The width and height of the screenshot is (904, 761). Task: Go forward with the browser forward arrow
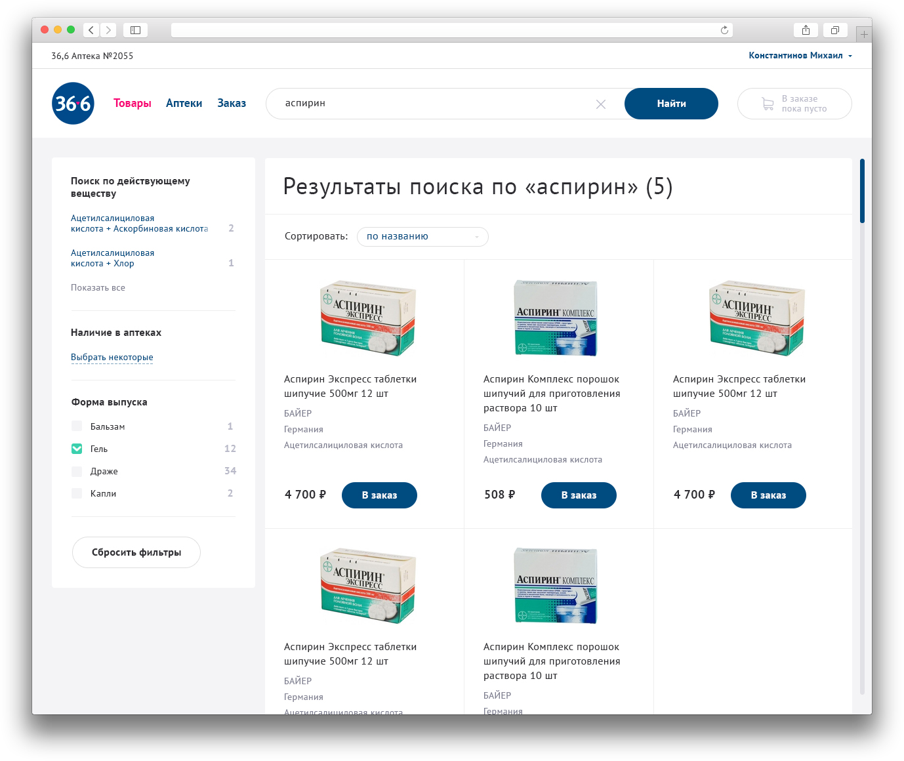pyautogui.click(x=109, y=30)
